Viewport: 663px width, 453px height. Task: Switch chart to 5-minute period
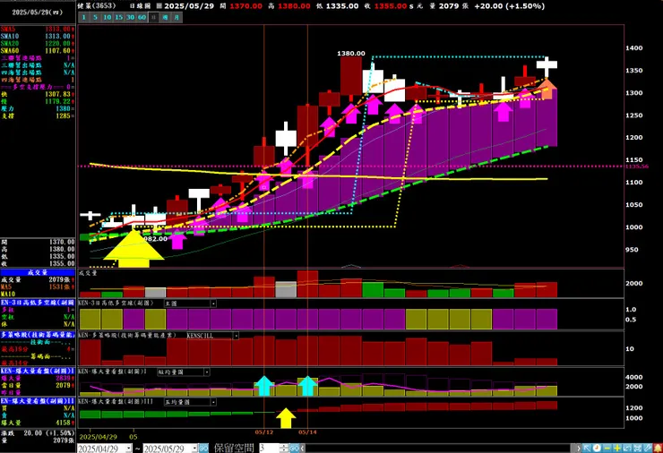coord(95,17)
